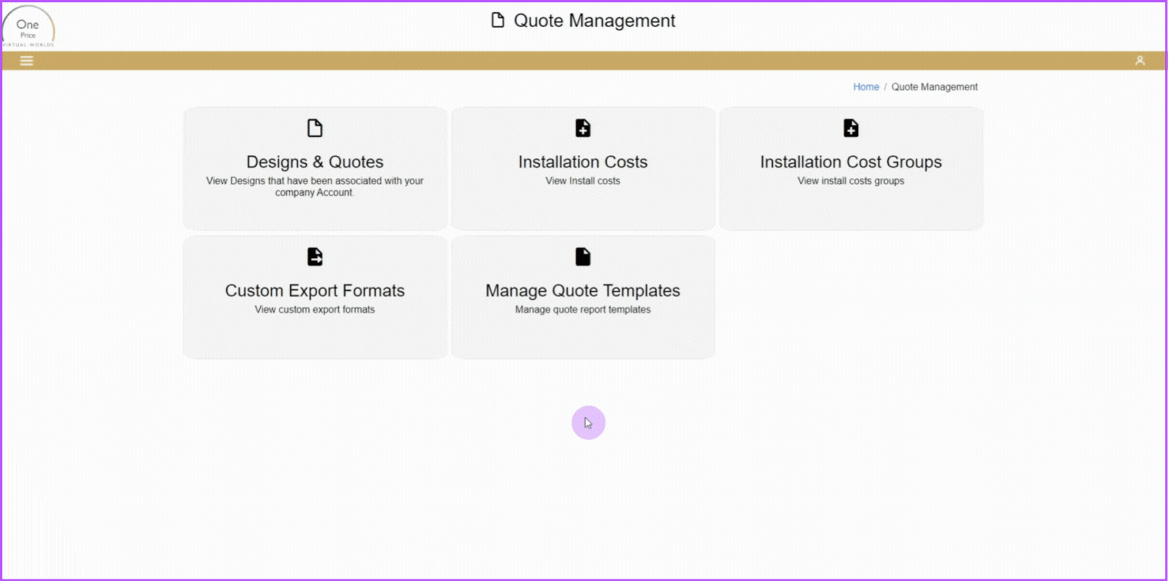Open the user profile icon

(x=1140, y=61)
